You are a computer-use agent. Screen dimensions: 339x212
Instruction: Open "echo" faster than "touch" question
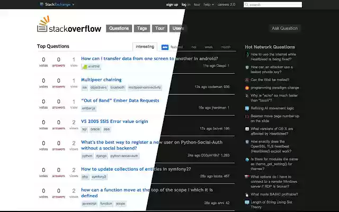[274, 98]
